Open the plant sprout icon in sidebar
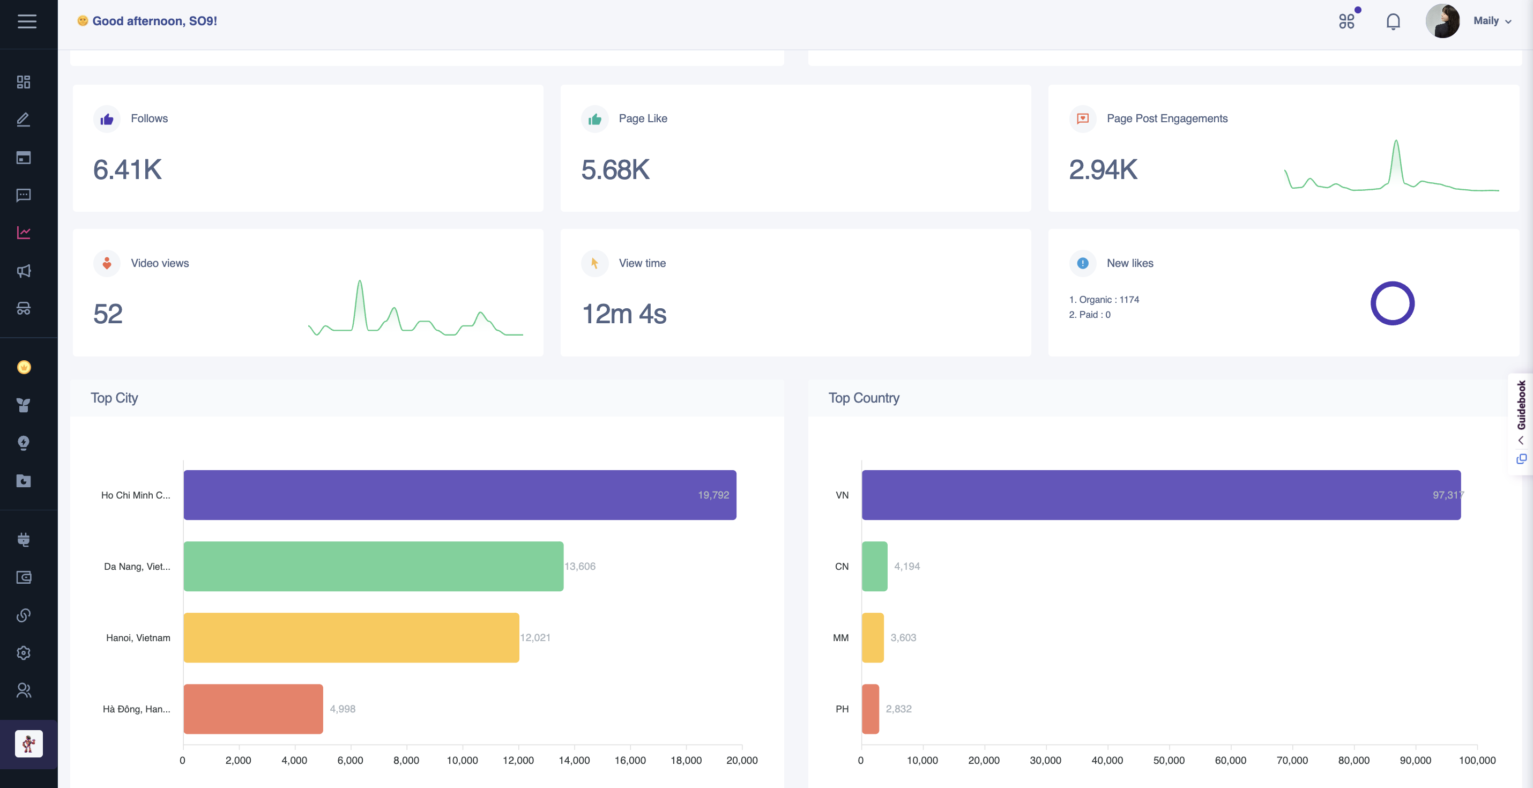The image size is (1533, 788). [x=23, y=405]
